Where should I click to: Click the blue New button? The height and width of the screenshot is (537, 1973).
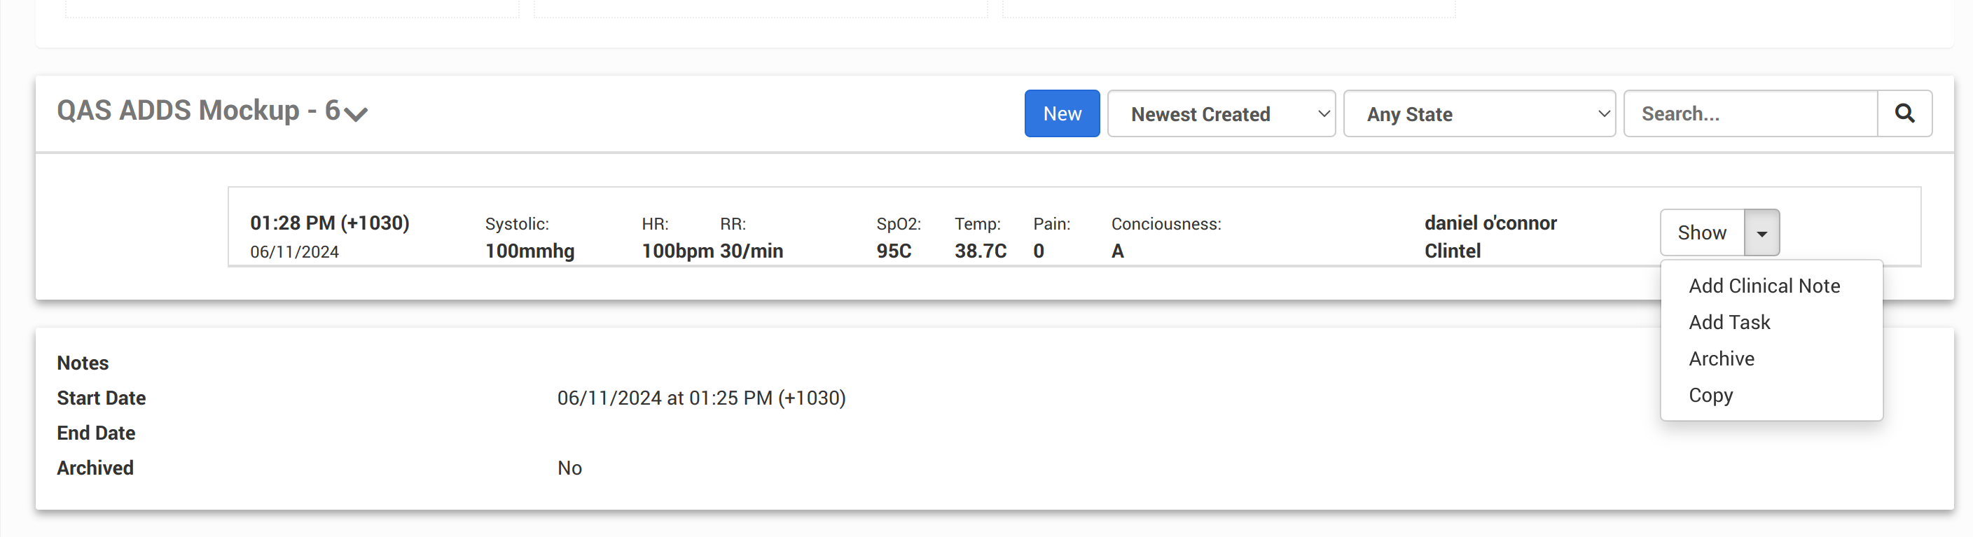click(1062, 113)
